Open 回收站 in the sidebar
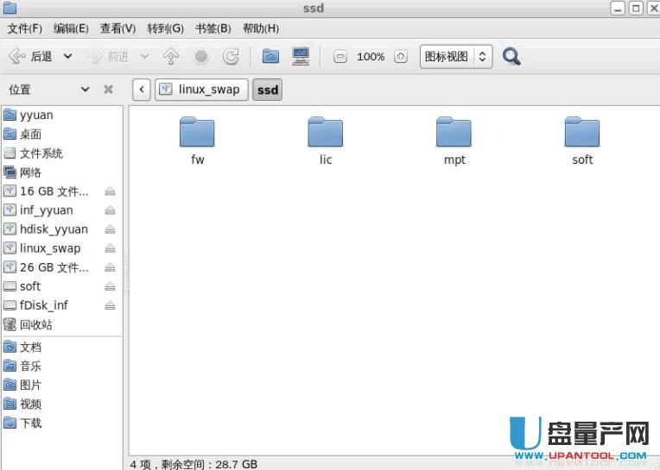The height and width of the screenshot is (470, 660). [x=35, y=324]
